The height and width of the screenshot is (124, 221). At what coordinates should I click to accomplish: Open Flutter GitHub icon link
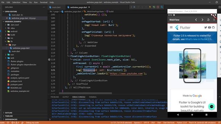coord(213,28)
